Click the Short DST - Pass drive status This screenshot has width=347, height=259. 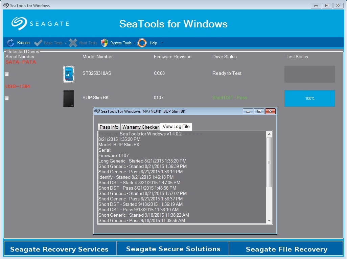coord(230,98)
